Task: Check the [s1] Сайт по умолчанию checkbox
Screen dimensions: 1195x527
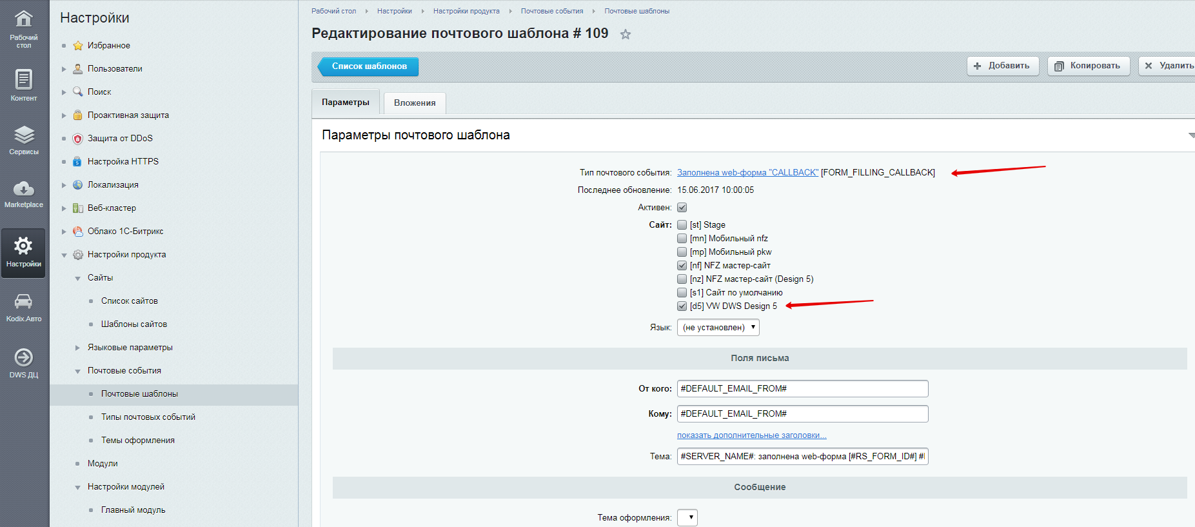Action: coord(682,293)
